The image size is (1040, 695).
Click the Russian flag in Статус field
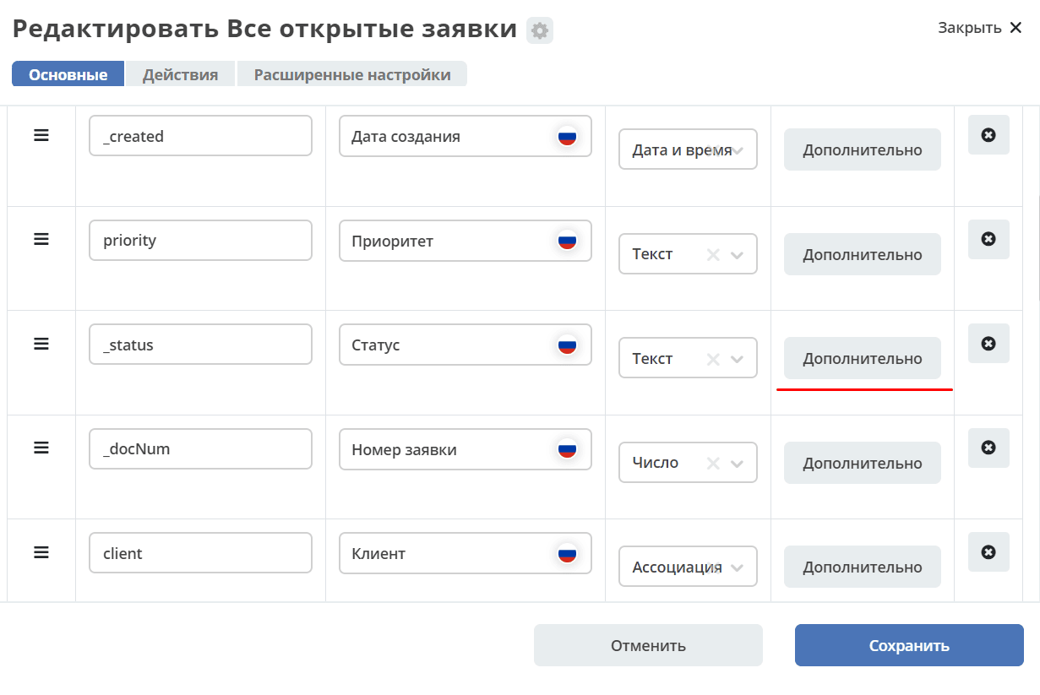click(x=567, y=345)
